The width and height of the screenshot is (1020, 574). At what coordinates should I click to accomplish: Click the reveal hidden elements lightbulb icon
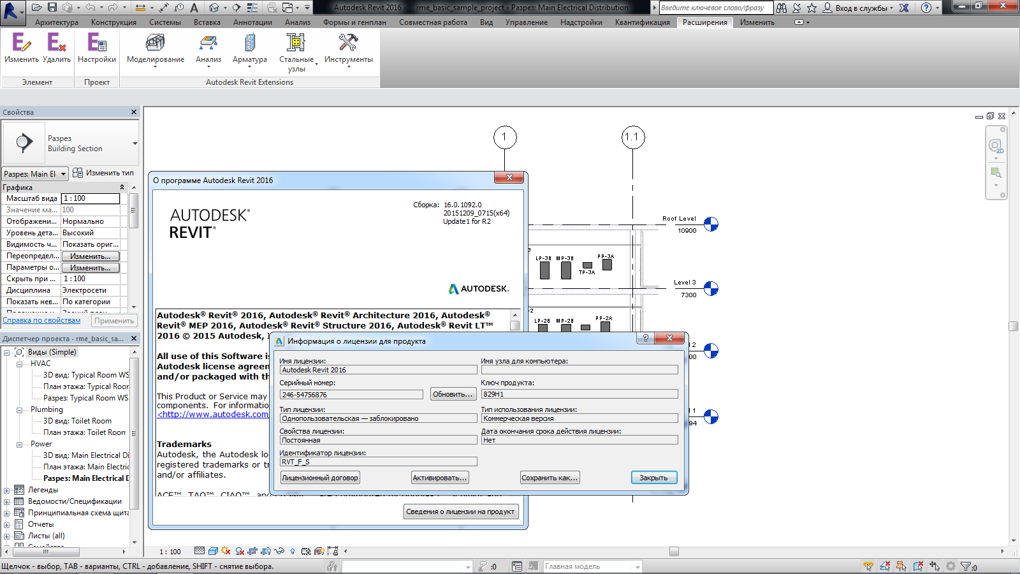(x=293, y=551)
